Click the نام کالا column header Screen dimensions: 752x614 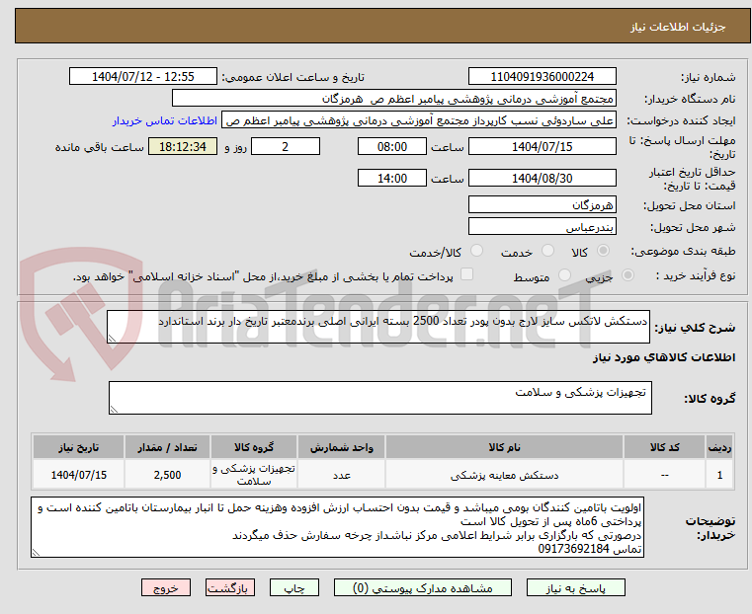(x=504, y=447)
